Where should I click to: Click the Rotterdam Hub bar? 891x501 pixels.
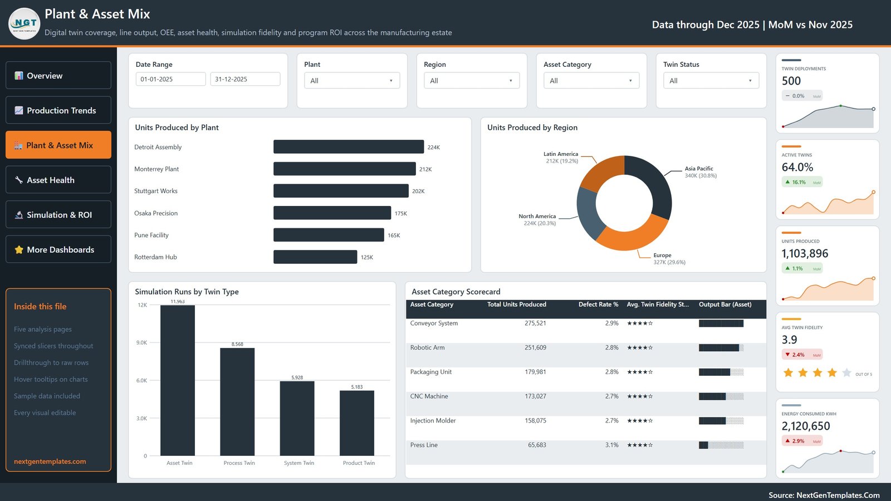coord(315,257)
